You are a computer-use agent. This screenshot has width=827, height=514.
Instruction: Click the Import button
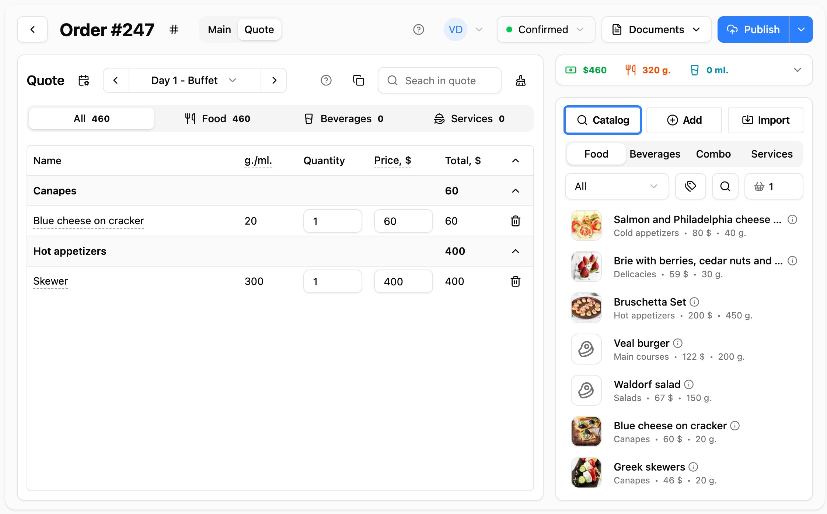(x=765, y=120)
